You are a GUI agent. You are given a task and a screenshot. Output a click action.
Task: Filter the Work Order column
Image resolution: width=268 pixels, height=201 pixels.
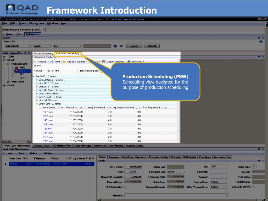click(x=24, y=159)
